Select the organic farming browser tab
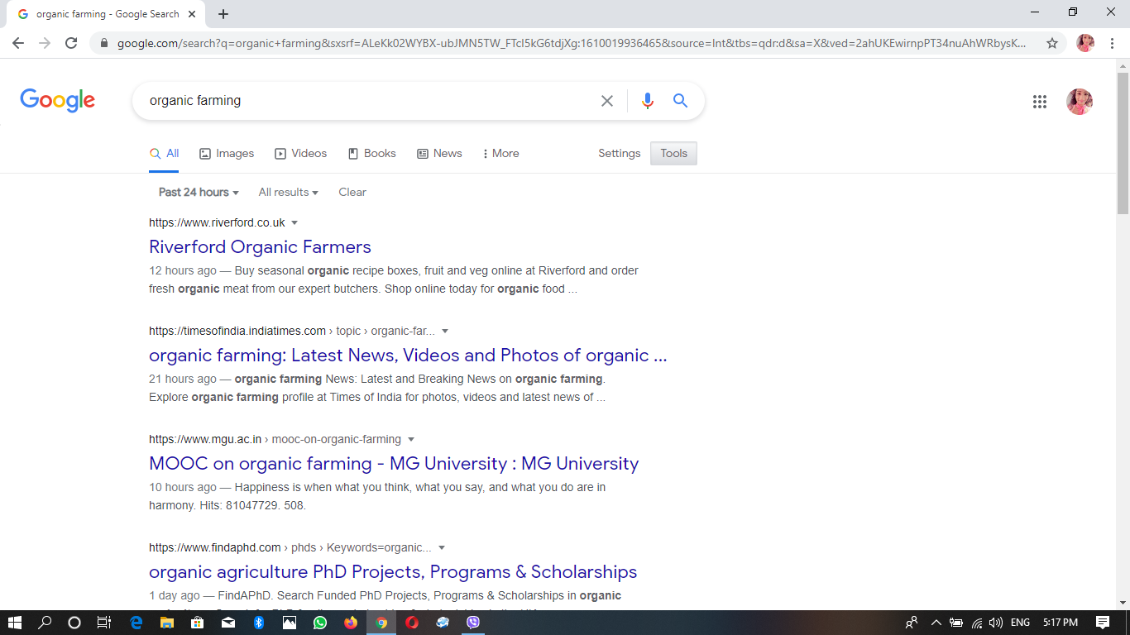 tap(108, 14)
